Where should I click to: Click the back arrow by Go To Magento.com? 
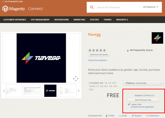(3, 1)
